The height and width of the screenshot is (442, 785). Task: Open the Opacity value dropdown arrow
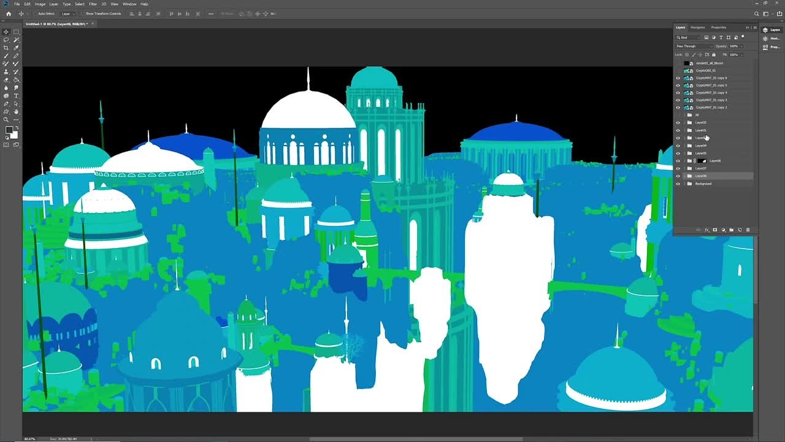coord(741,46)
